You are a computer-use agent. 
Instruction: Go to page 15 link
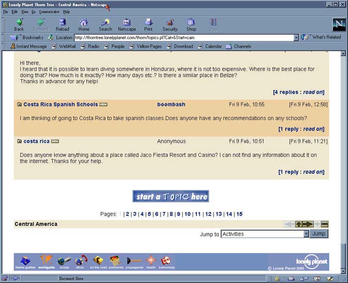(239, 214)
